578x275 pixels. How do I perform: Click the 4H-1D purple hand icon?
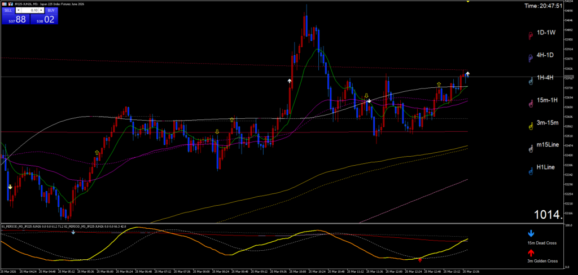[x=530, y=58]
